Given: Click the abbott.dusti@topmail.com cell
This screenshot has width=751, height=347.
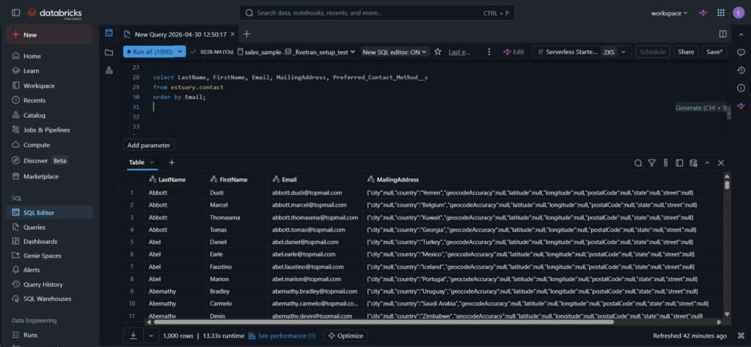Looking at the screenshot, I should pyautogui.click(x=315, y=193).
